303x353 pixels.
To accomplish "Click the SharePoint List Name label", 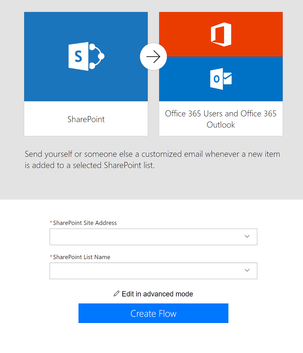I will pos(81,257).
